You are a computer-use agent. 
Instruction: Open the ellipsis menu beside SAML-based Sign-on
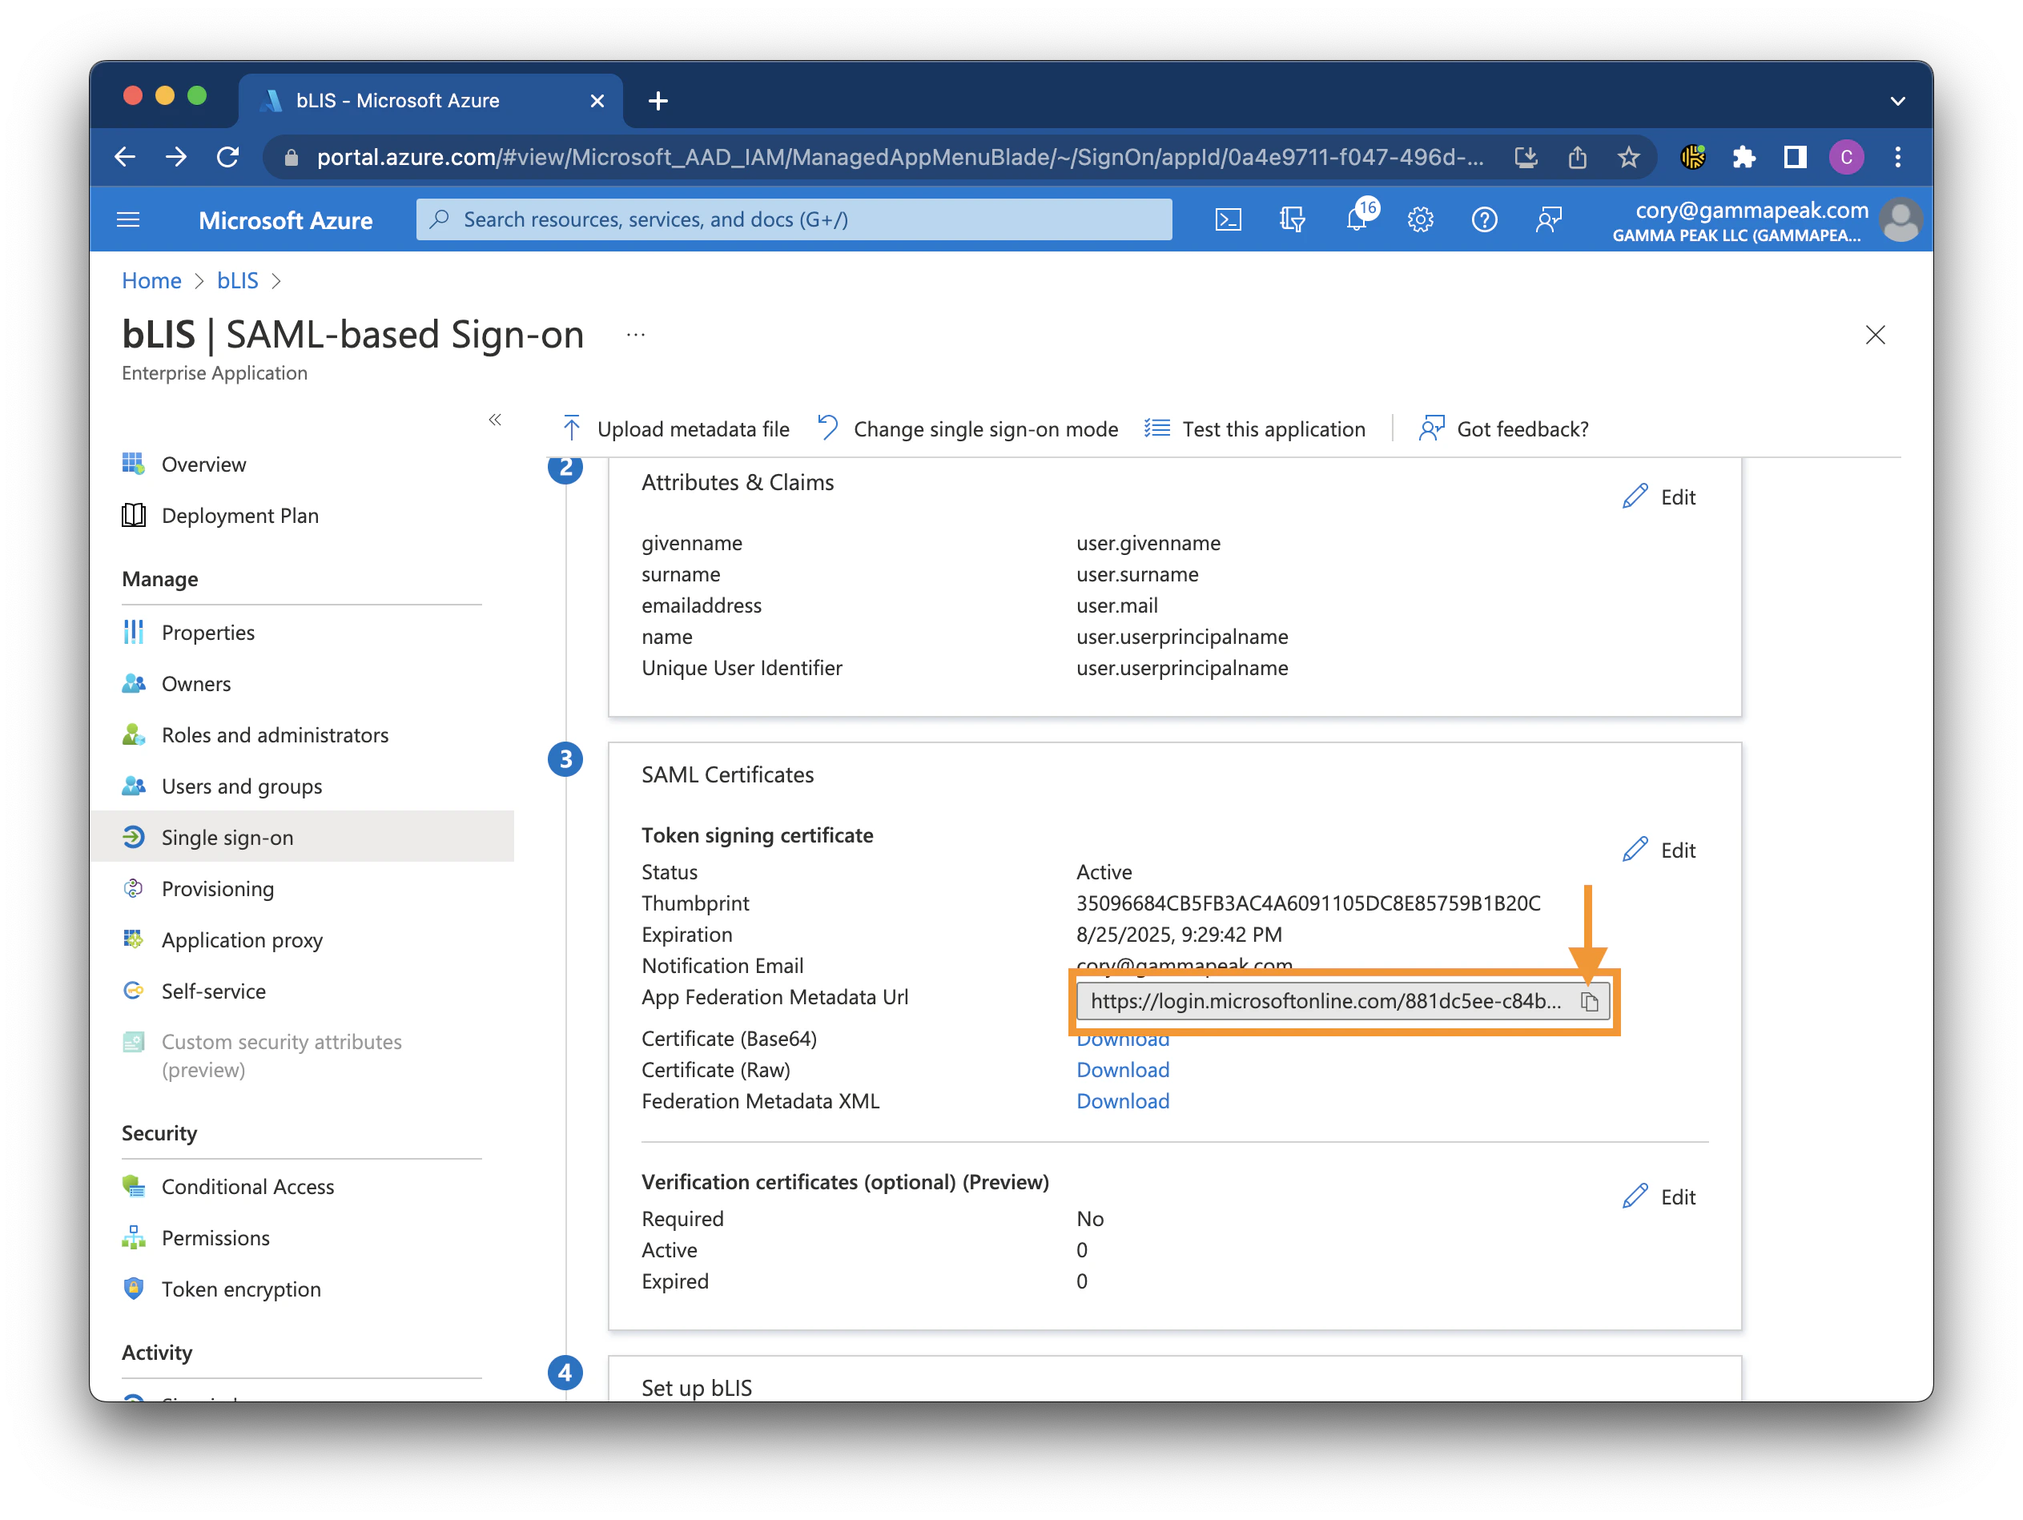click(x=635, y=335)
